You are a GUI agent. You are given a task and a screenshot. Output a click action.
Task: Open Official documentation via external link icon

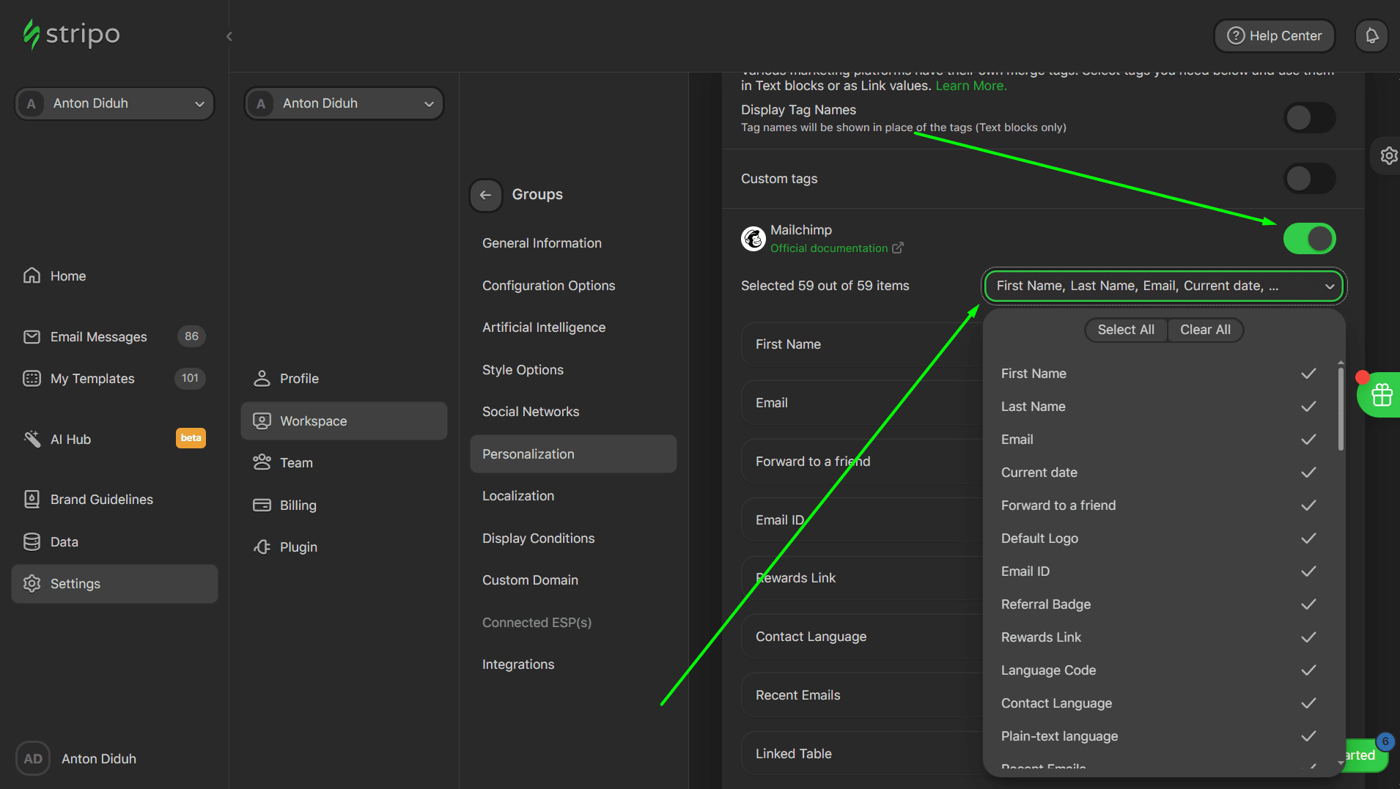point(899,248)
